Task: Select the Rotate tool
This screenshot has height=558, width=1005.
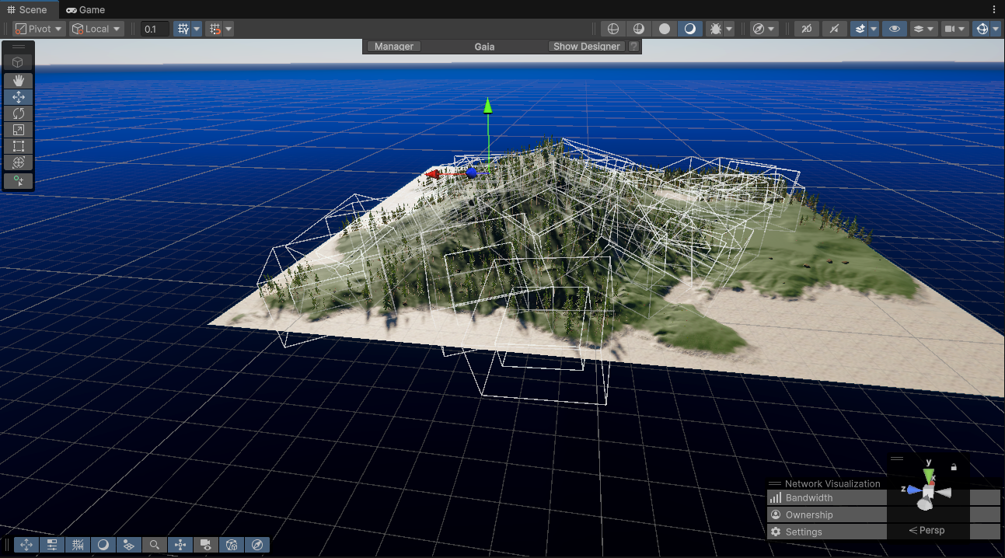Action: pyautogui.click(x=19, y=113)
